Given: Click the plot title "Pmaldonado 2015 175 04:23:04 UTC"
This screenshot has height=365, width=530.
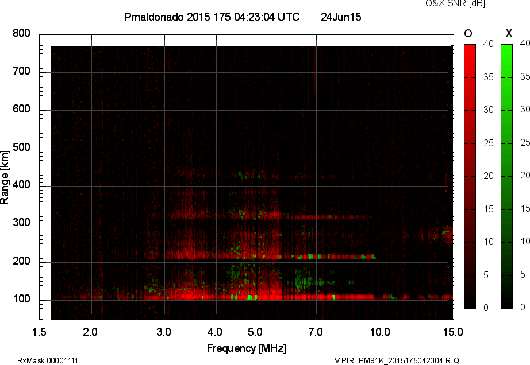Looking at the screenshot, I should point(212,17).
